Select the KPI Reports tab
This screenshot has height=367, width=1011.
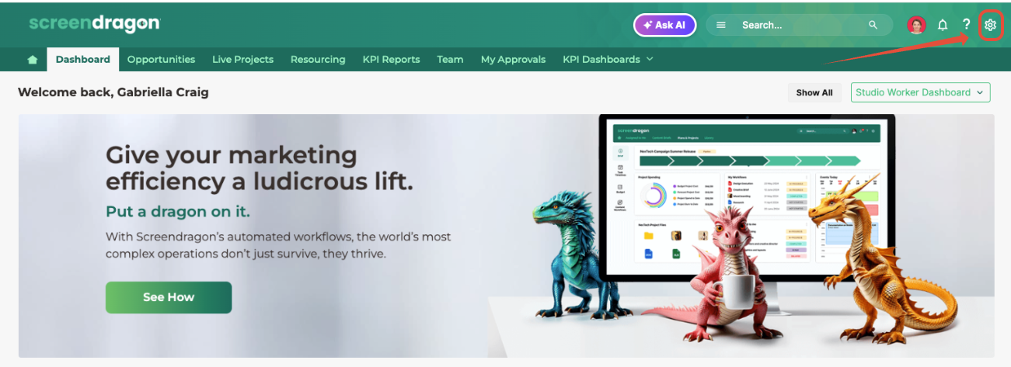click(x=391, y=59)
